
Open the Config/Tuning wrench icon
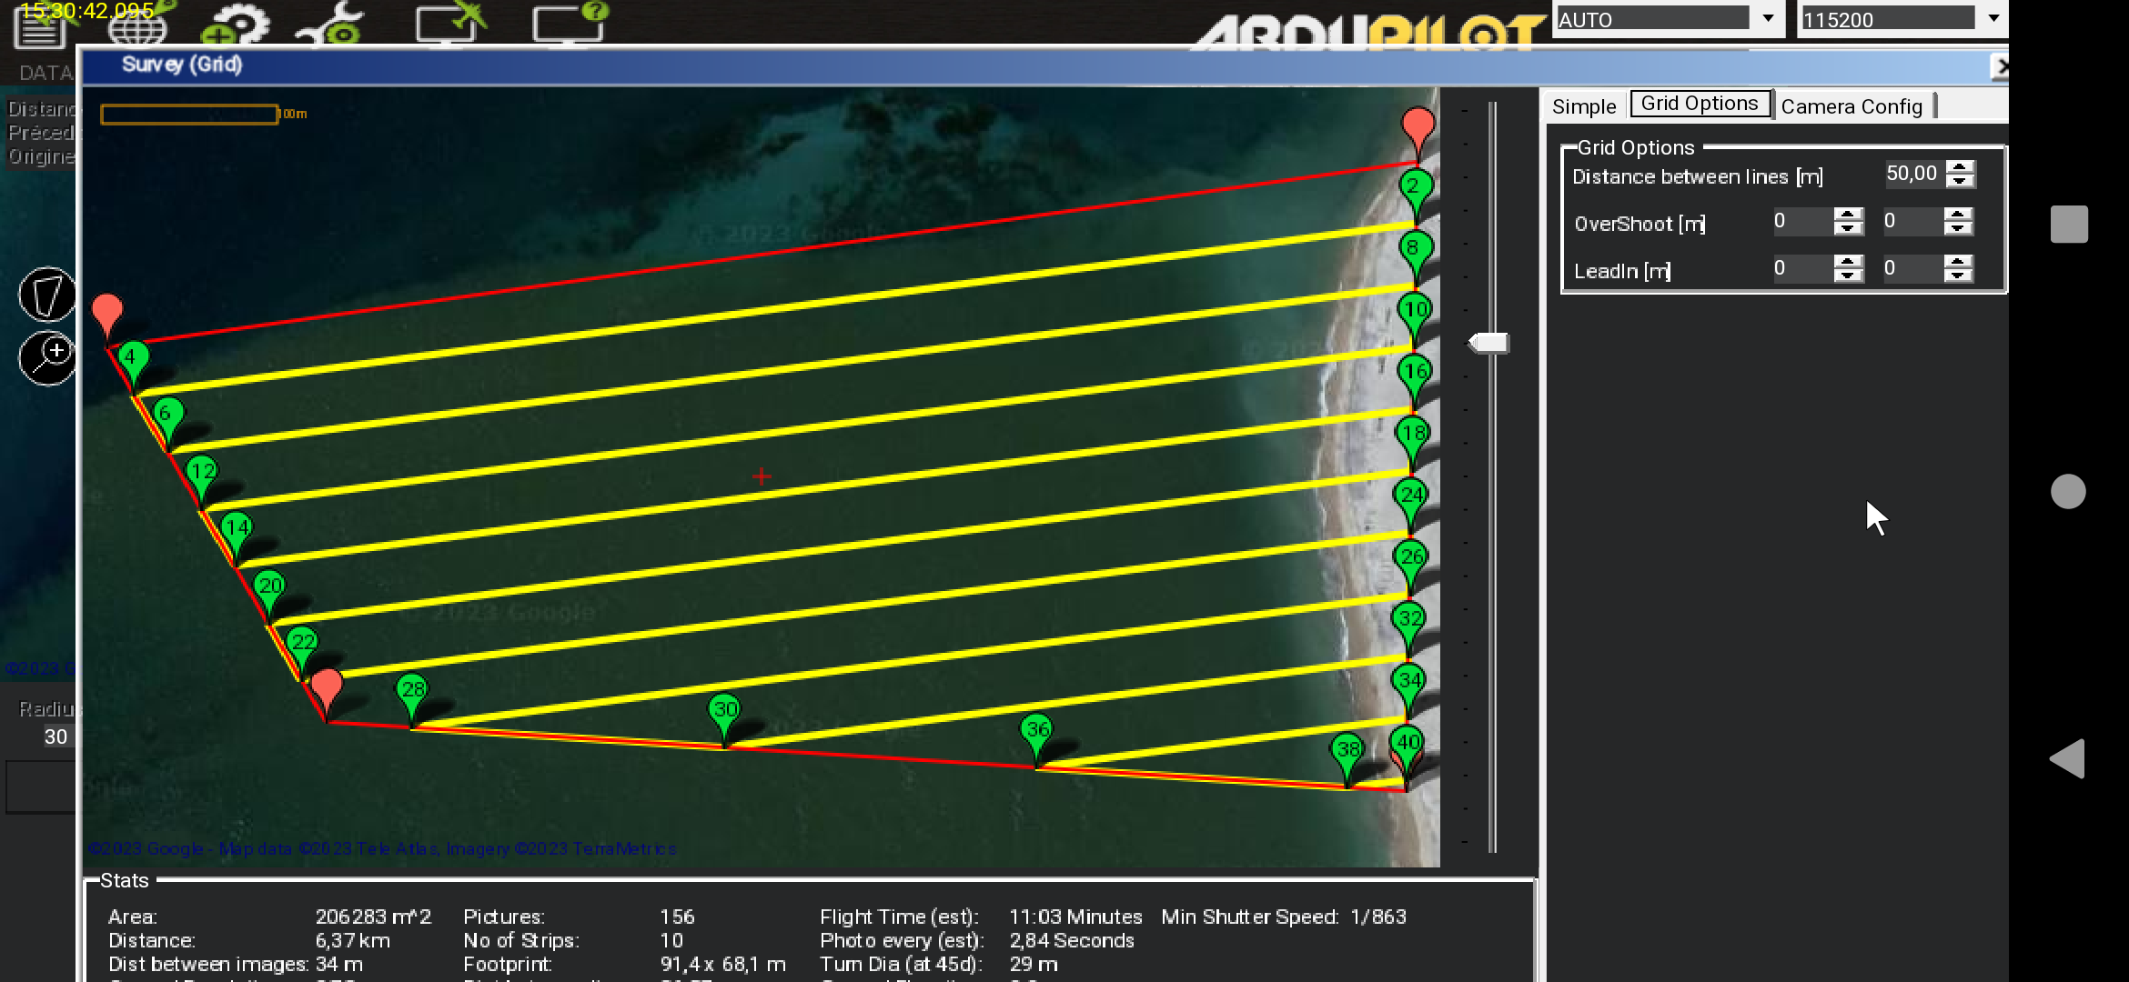coord(331,25)
